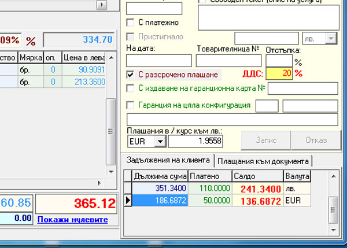Switch to Плащания към документа tab
The height and width of the screenshot is (248, 347).
(x=264, y=161)
